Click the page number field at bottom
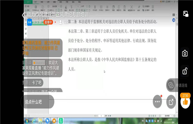Image resolution: width=193 pixels, height=124 pixels. coord(101,116)
